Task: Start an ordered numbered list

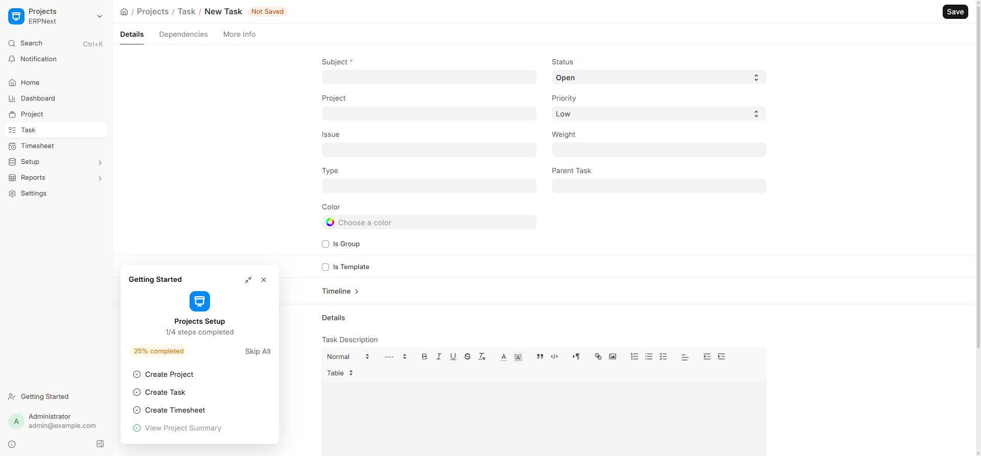Action: (634, 356)
